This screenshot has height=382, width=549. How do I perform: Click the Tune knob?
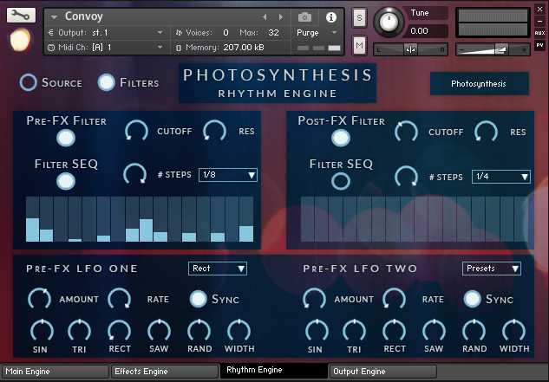coord(391,22)
